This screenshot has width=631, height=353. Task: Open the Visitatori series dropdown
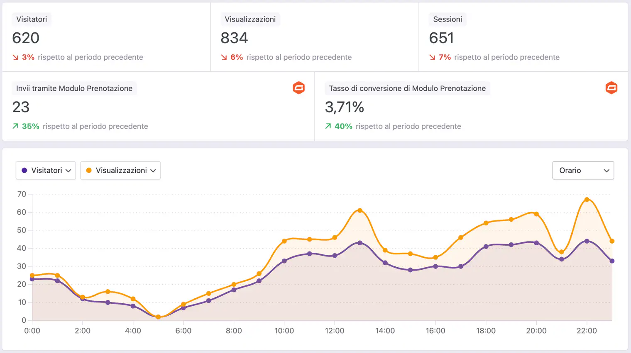pyautogui.click(x=46, y=170)
